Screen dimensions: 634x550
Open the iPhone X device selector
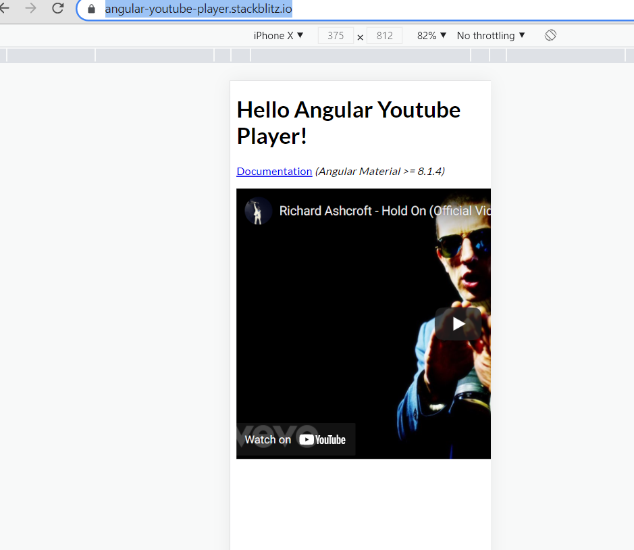coord(277,35)
